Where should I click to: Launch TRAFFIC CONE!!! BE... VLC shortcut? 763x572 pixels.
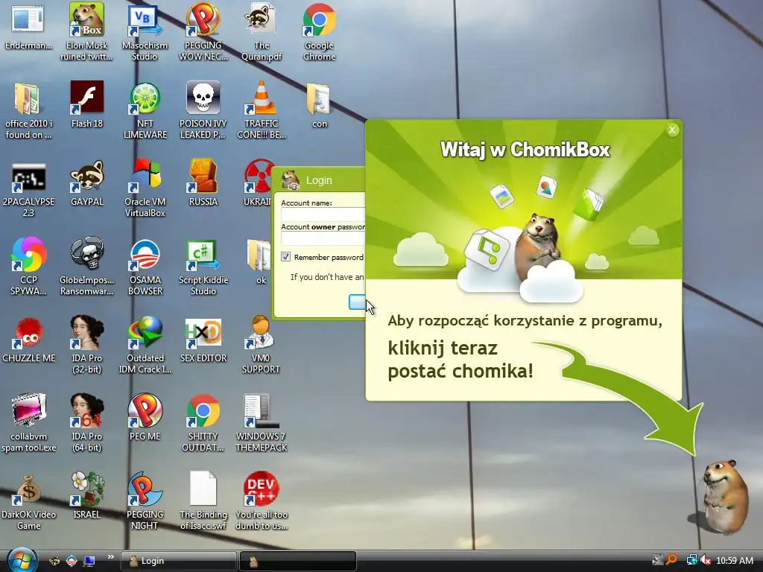pos(262,111)
